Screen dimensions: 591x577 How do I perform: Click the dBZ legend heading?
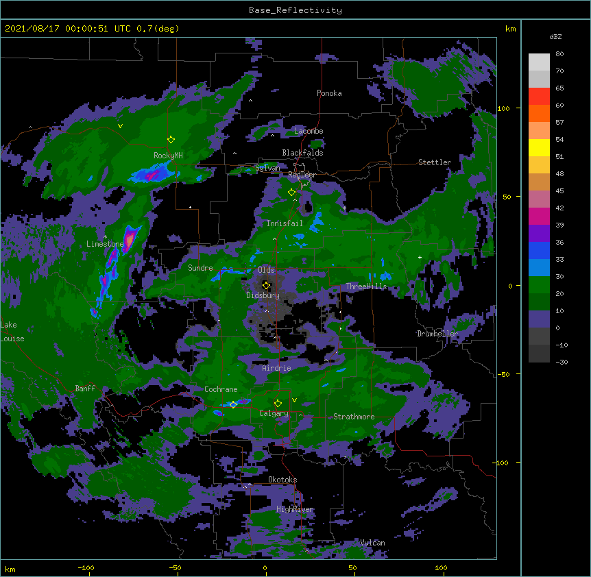click(x=555, y=37)
